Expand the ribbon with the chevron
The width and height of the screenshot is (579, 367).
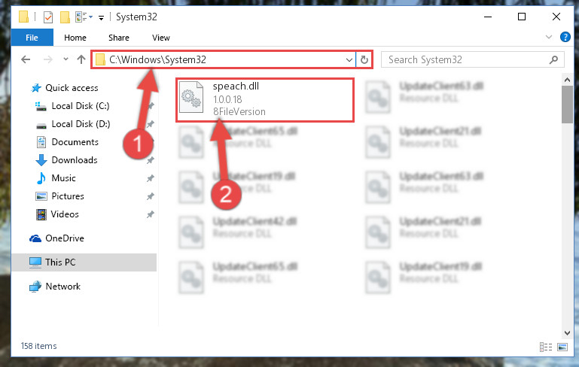(548, 37)
